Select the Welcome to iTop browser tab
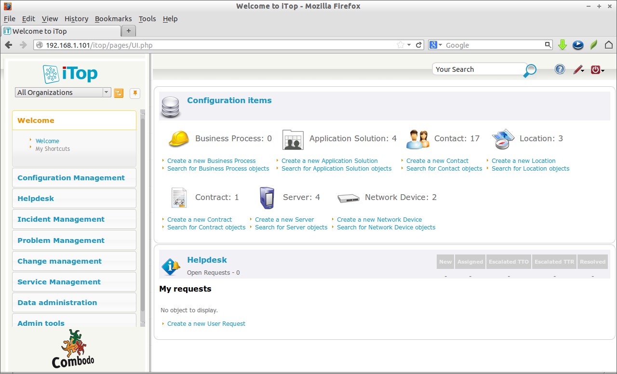The width and height of the screenshot is (617, 374). (x=61, y=31)
